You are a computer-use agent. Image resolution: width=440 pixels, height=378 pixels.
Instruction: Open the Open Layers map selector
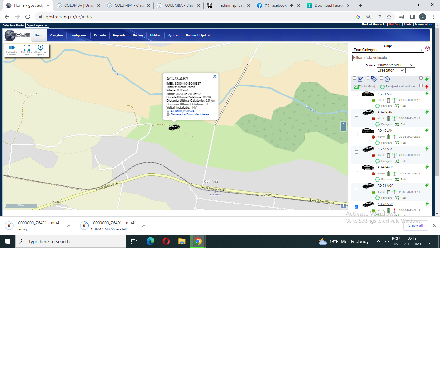tap(37, 25)
